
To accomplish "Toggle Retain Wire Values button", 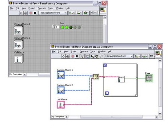I will [x=87, y=56].
